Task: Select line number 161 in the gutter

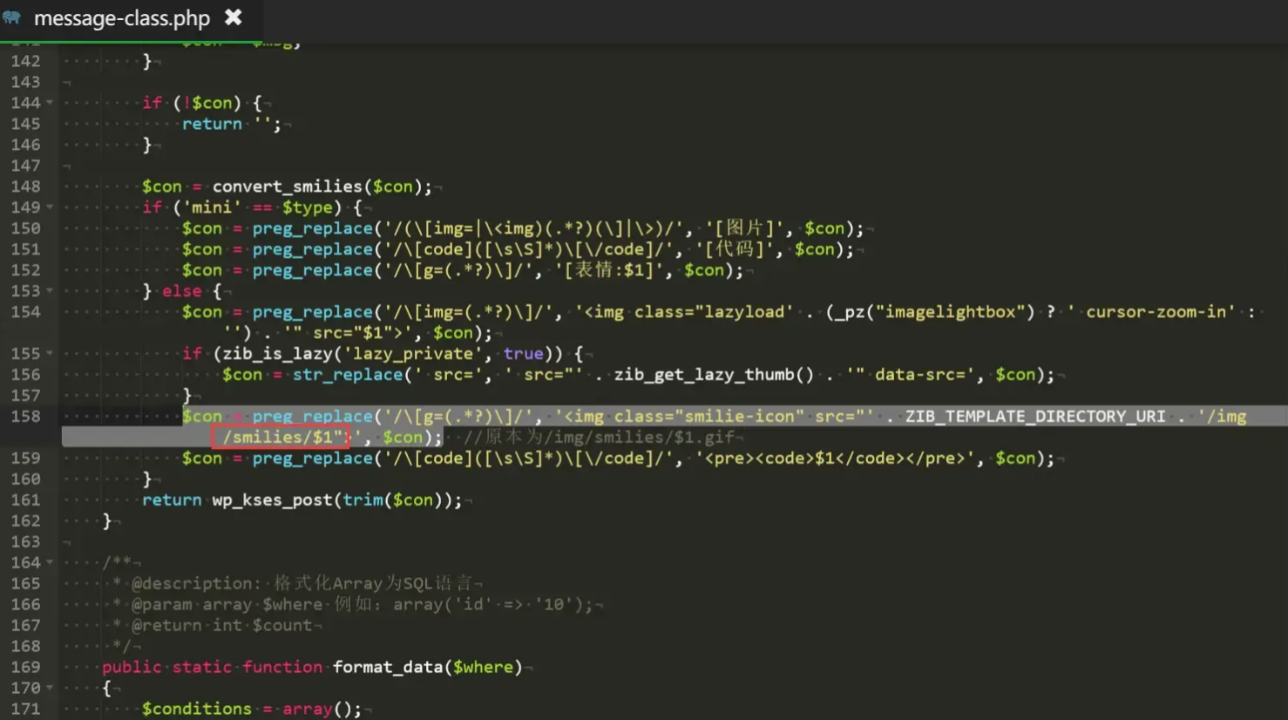Action: point(25,500)
